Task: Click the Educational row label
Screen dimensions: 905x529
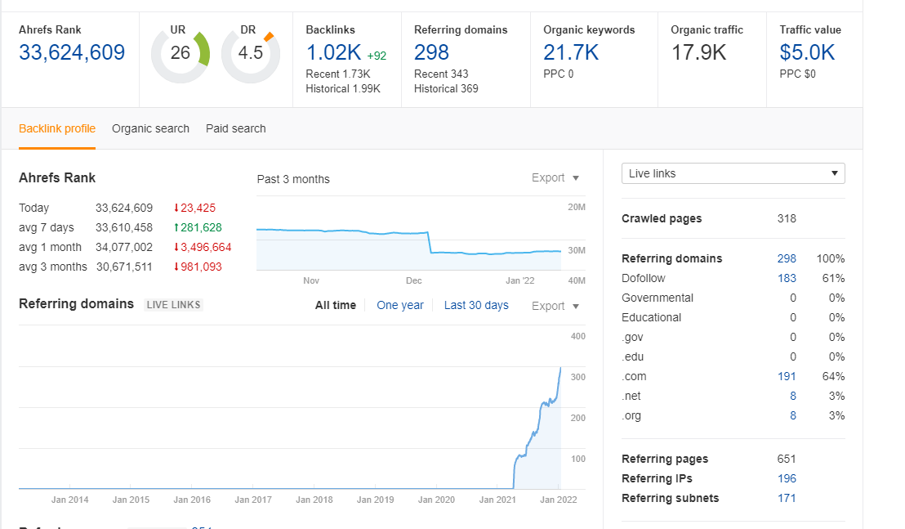Action: coord(651,317)
